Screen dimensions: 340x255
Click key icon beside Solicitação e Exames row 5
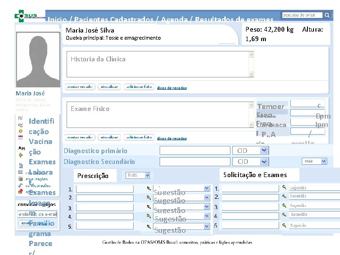[284, 225]
